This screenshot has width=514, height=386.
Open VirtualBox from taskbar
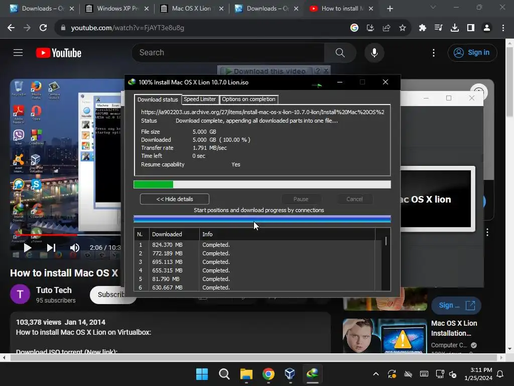[290, 374]
